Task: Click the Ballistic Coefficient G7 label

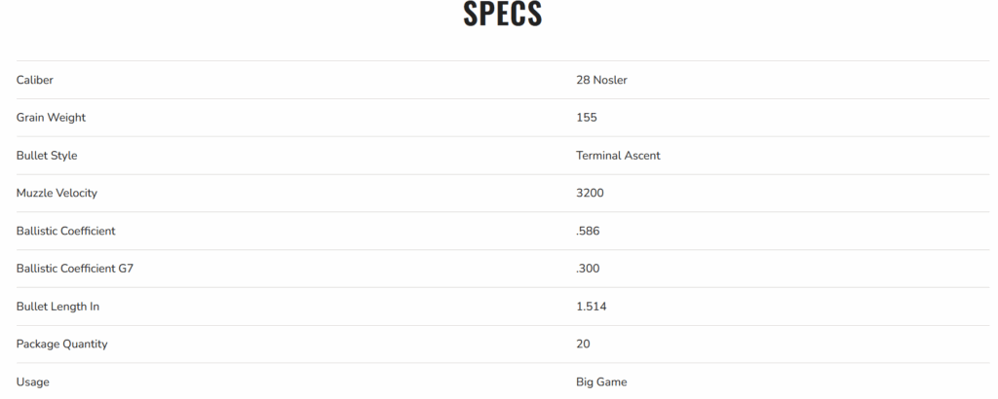Action: (74, 269)
